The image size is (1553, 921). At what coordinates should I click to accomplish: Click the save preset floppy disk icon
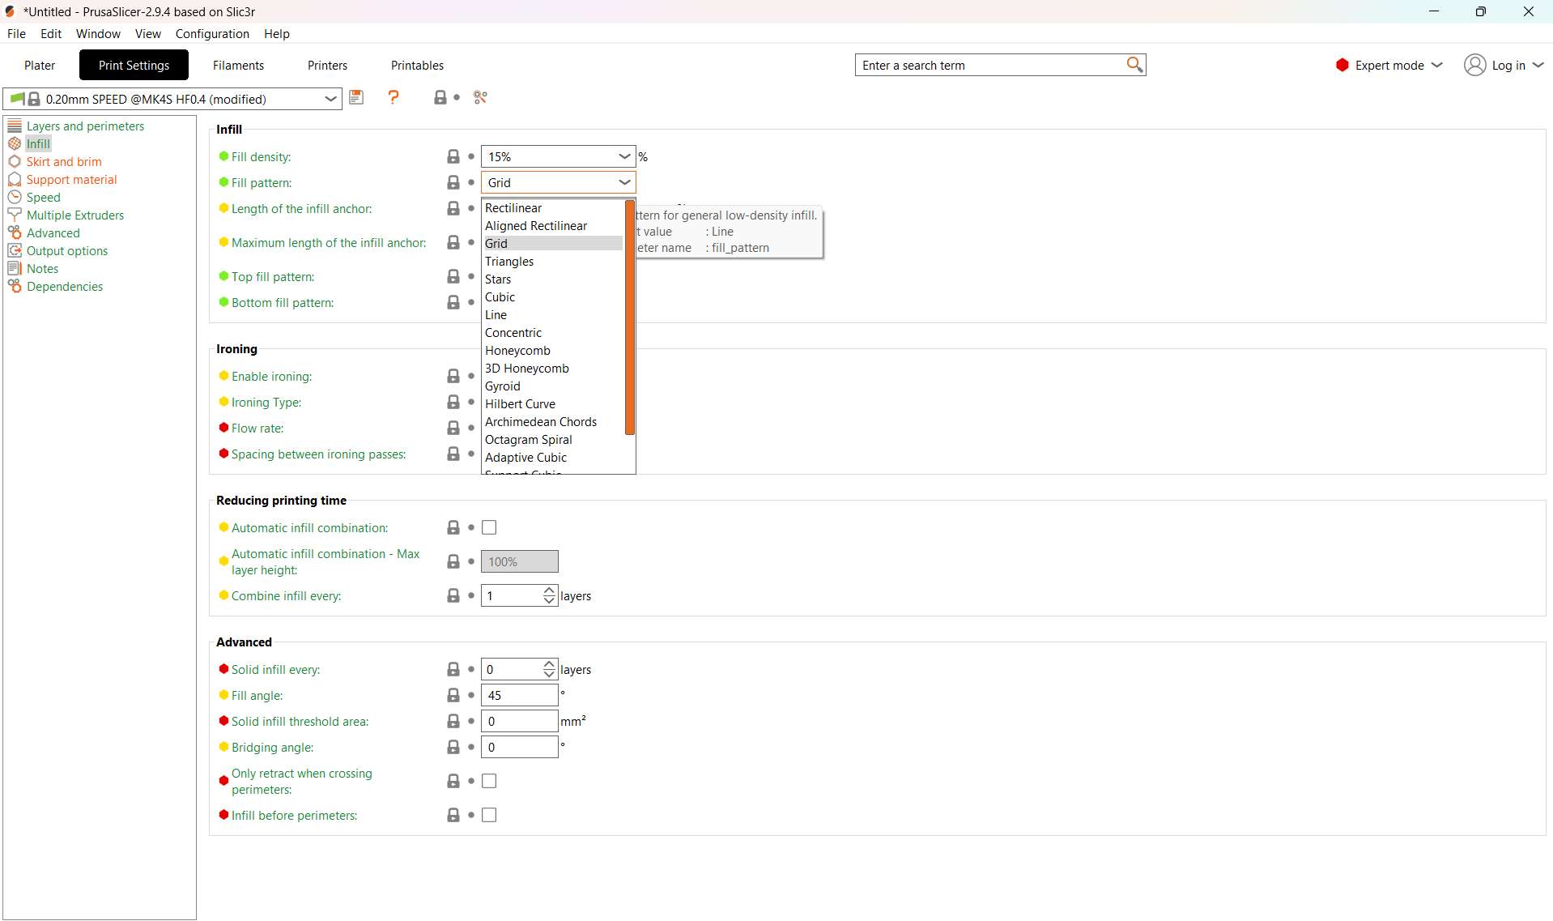tap(356, 98)
